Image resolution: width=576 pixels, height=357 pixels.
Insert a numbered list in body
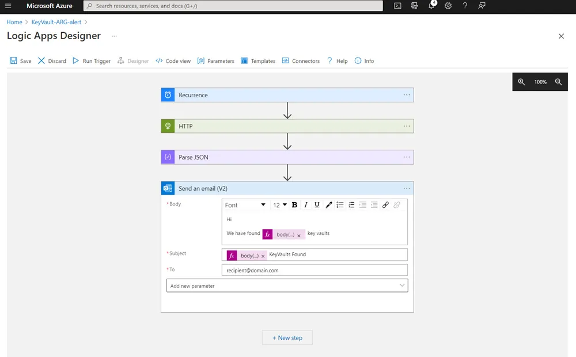point(351,205)
